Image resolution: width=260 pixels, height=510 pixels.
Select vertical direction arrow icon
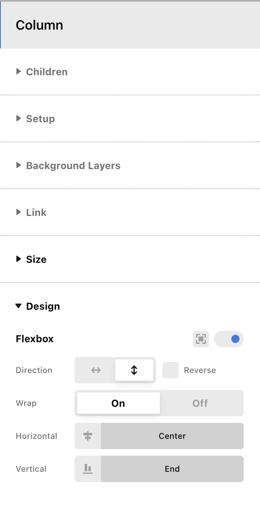[134, 370]
